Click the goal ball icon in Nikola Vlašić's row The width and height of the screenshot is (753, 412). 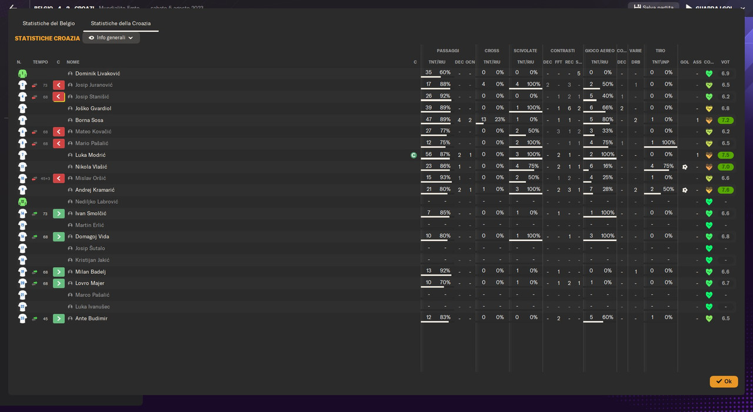pyautogui.click(x=685, y=167)
